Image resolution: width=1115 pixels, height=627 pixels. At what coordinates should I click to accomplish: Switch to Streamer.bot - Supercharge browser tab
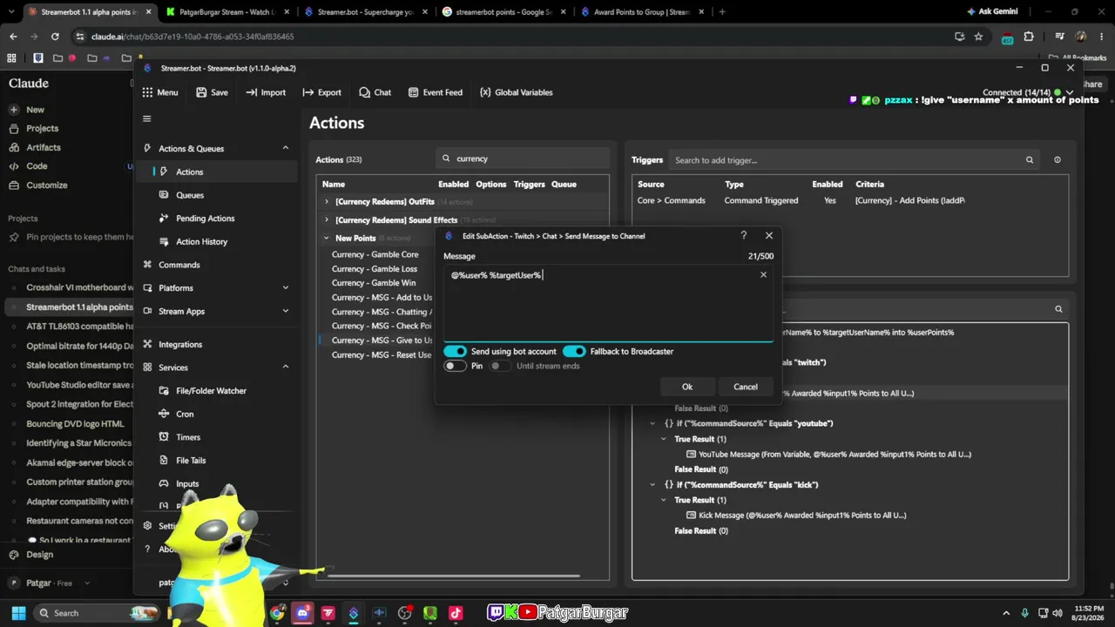[365, 12]
